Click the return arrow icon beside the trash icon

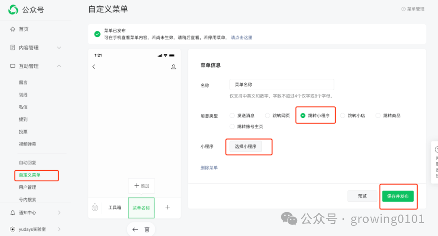pyautogui.click(x=135, y=229)
